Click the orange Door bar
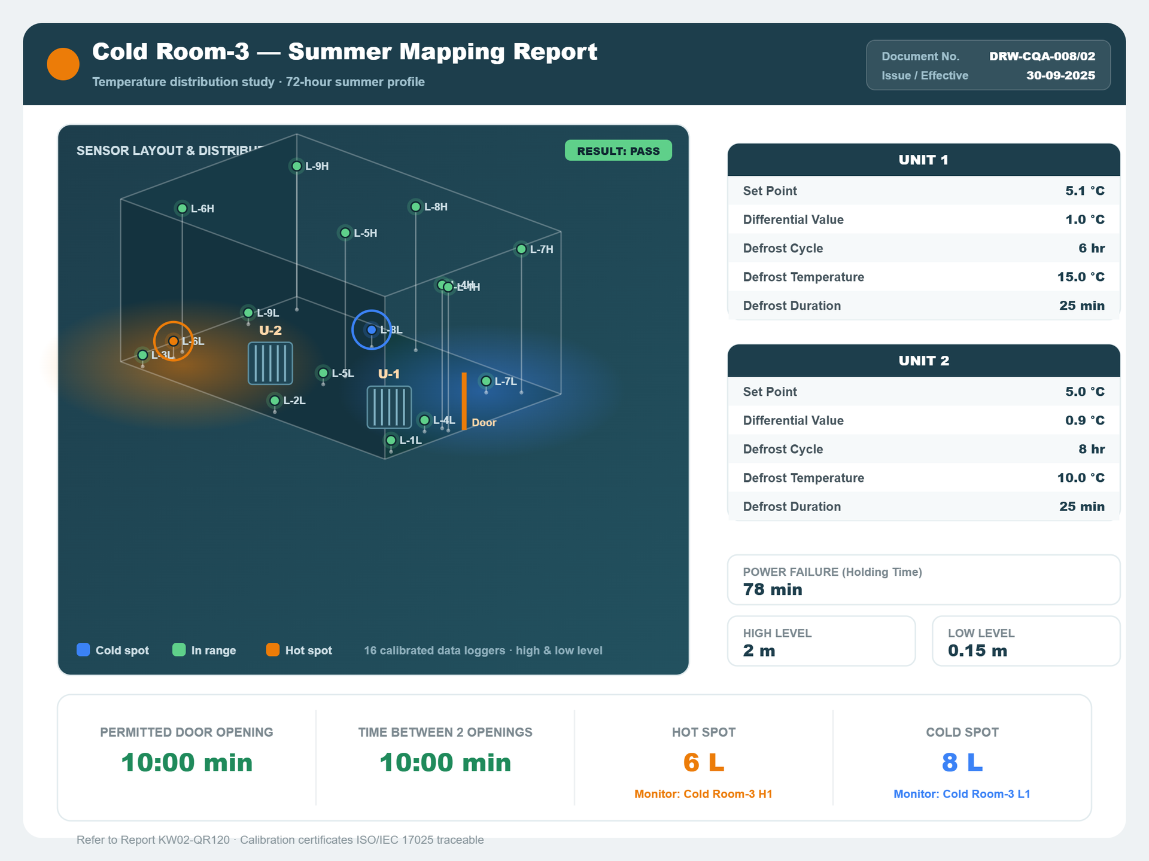The height and width of the screenshot is (861, 1149). [x=464, y=401]
